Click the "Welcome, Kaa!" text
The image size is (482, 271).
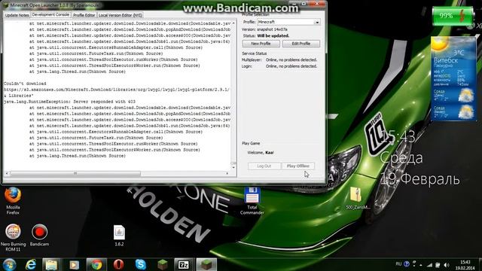pyautogui.click(x=261, y=153)
